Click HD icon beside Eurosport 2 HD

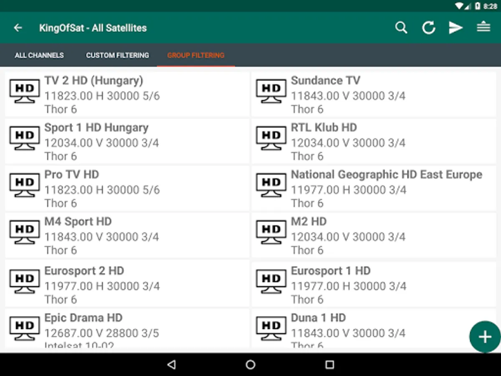click(x=25, y=282)
